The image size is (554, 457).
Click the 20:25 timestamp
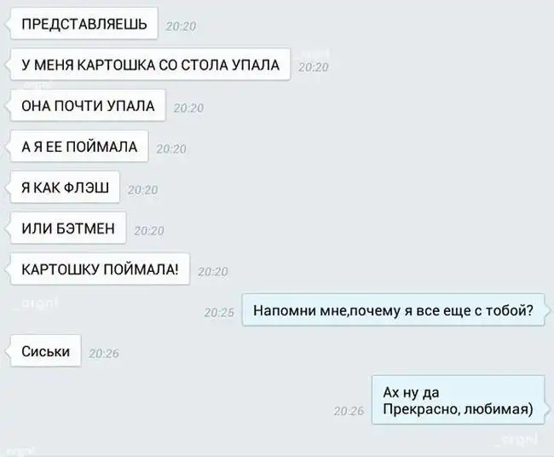219,312
